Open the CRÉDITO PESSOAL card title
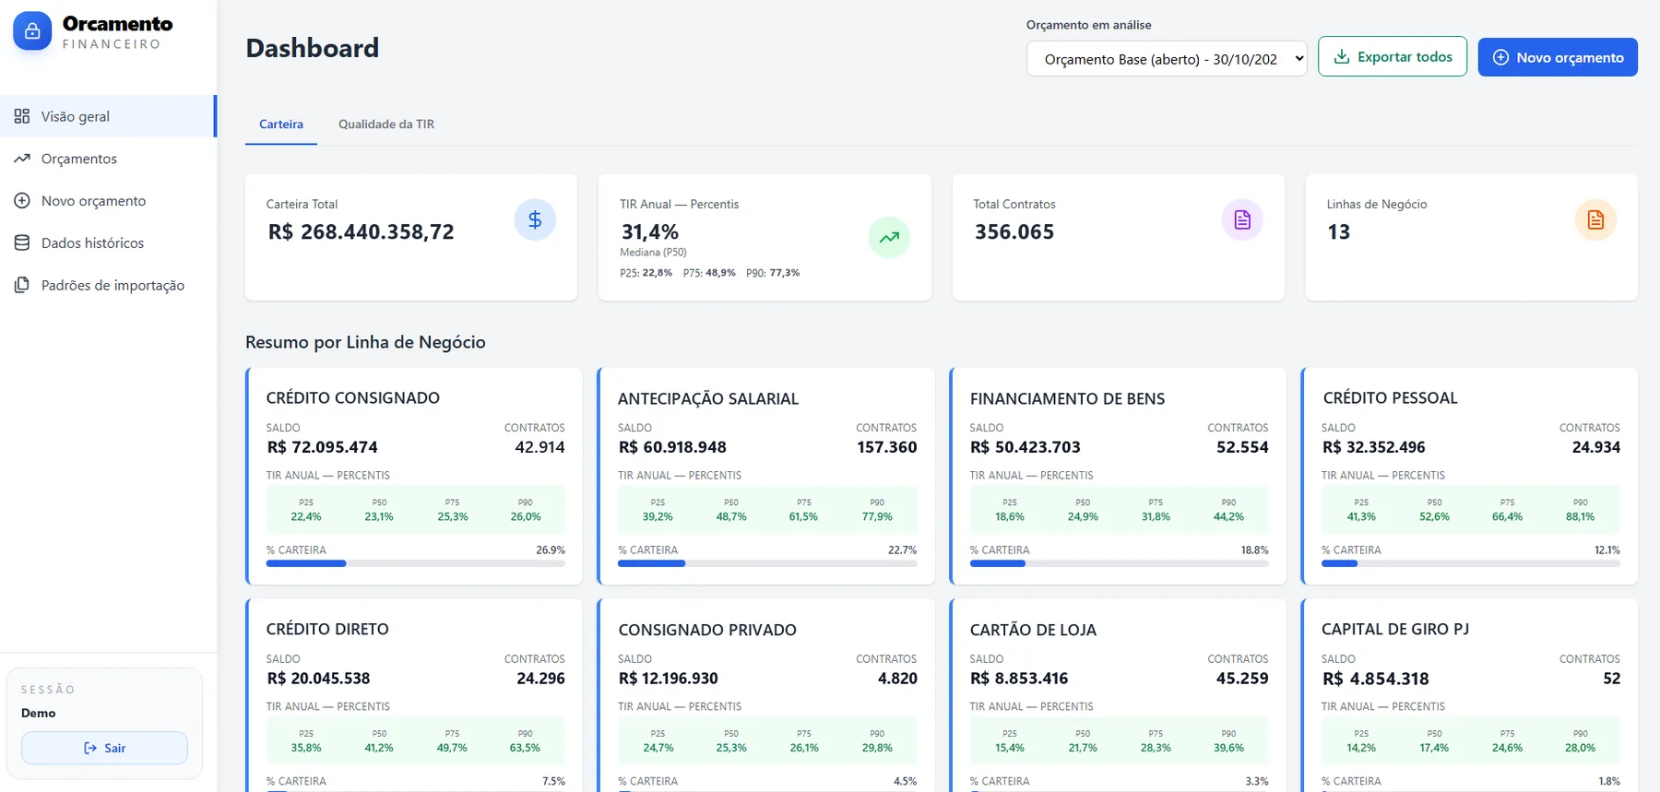Screen dimensions: 1660x792 coord(1391,398)
